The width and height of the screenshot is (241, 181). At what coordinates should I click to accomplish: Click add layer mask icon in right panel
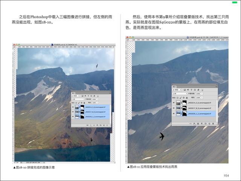point(198,123)
